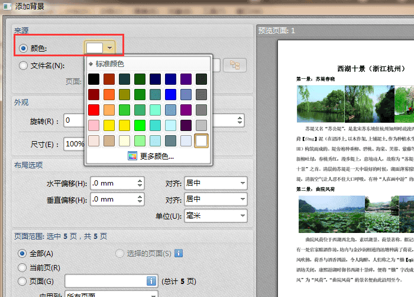The width and height of the screenshot is (414, 297).
Task: Pick the aquamarine swatch in third row
Action: [155, 110]
